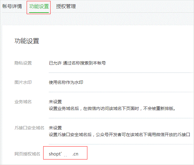
Task: Click the 业务域名 row label
Action: [x=23, y=102]
